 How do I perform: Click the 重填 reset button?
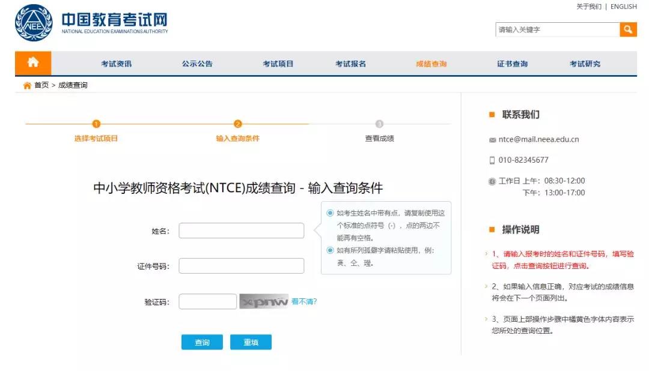pos(251,342)
